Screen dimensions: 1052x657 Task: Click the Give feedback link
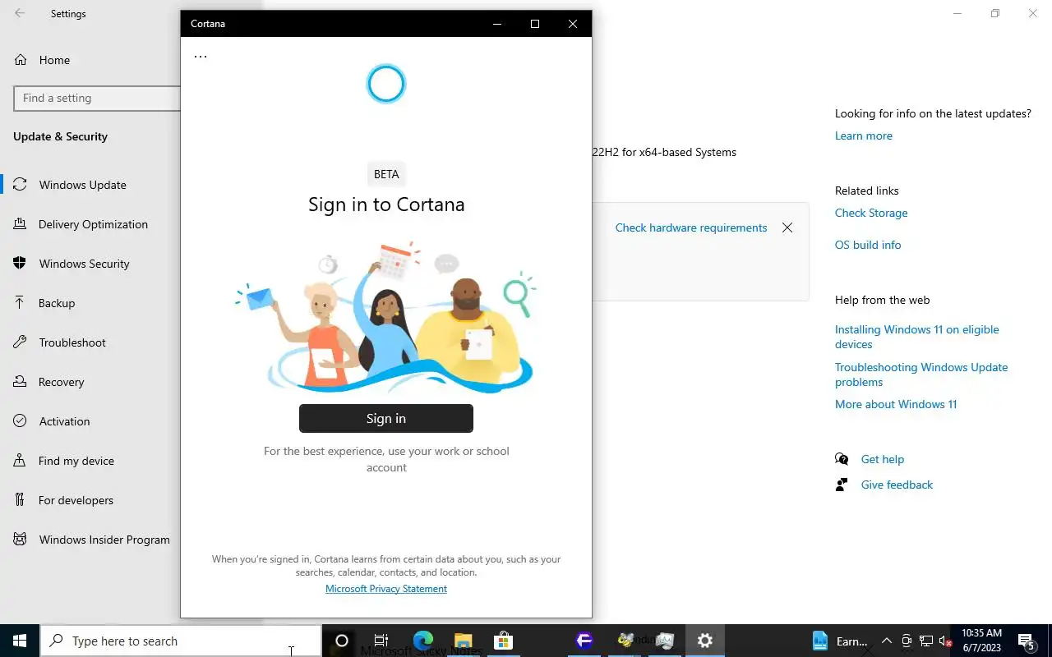tap(897, 485)
